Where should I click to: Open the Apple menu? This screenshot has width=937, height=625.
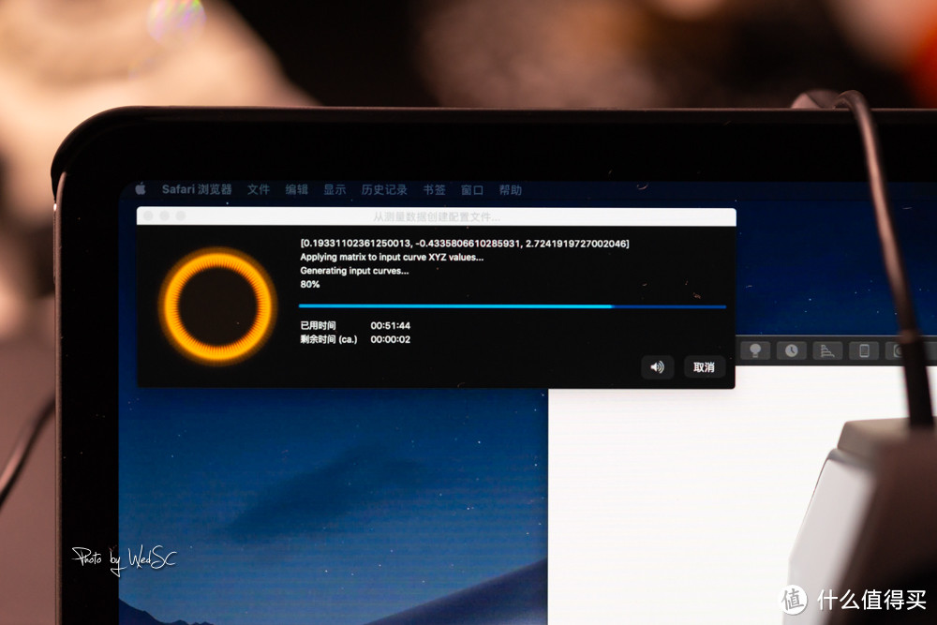pos(141,189)
